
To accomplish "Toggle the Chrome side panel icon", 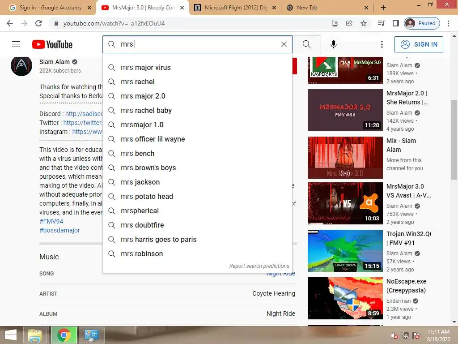I will coord(395,23).
